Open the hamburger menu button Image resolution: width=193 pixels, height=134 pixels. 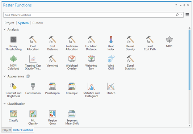point(187,15)
